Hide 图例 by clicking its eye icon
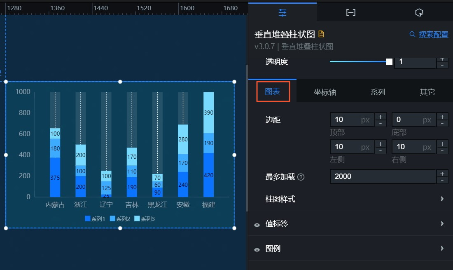The image size is (453, 270). [x=257, y=249]
